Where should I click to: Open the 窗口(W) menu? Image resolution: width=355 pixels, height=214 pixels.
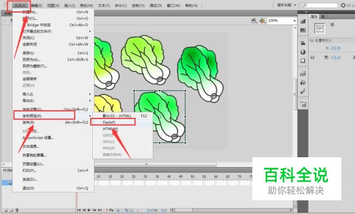(173, 5)
